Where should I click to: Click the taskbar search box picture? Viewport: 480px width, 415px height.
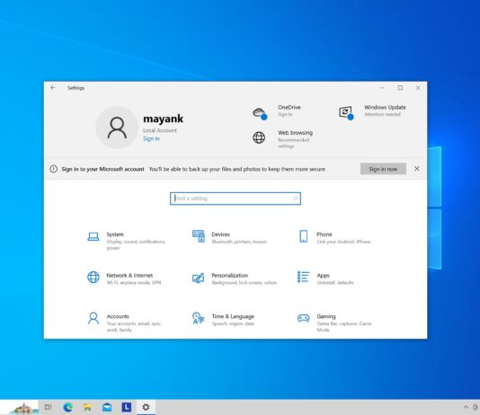[19, 407]
